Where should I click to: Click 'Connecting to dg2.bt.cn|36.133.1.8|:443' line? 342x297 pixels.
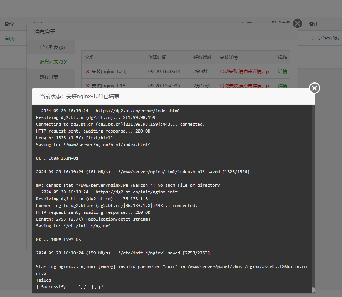point(117,206)
